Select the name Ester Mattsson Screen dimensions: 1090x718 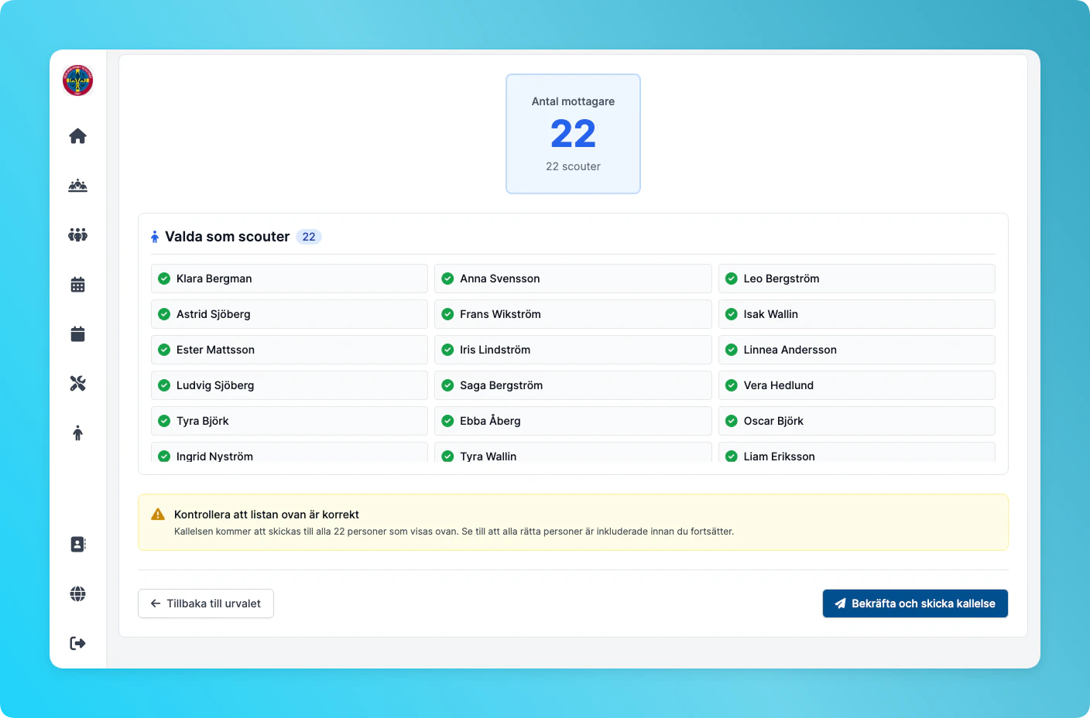click(215, 350)
